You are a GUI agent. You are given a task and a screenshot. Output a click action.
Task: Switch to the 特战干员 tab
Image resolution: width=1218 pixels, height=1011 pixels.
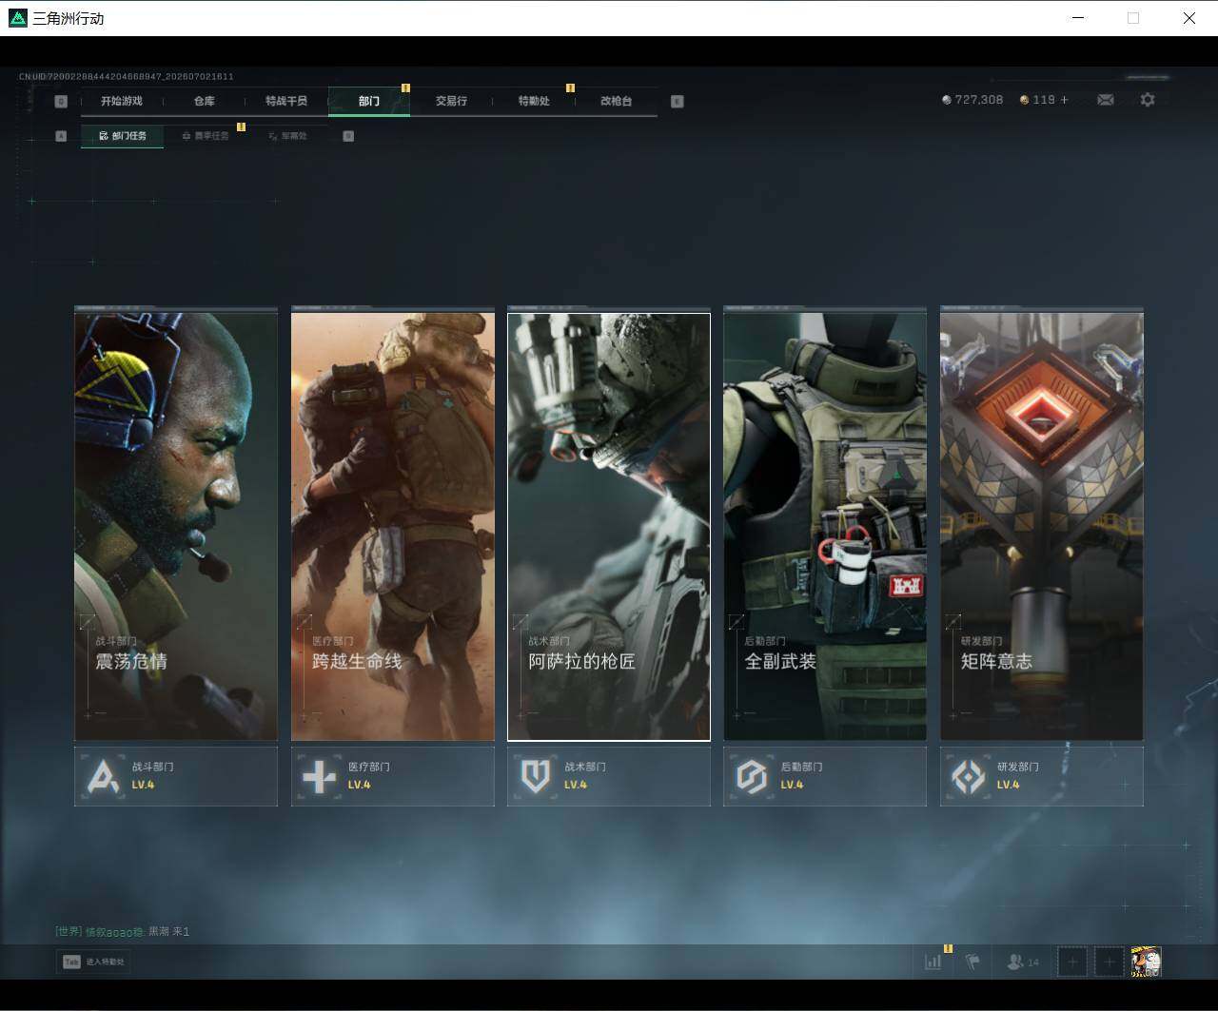(286, 101)
